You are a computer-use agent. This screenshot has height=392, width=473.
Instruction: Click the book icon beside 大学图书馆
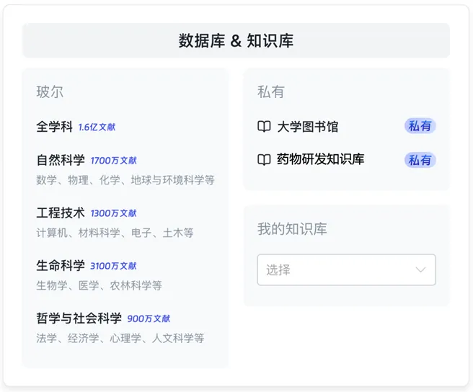264,126
